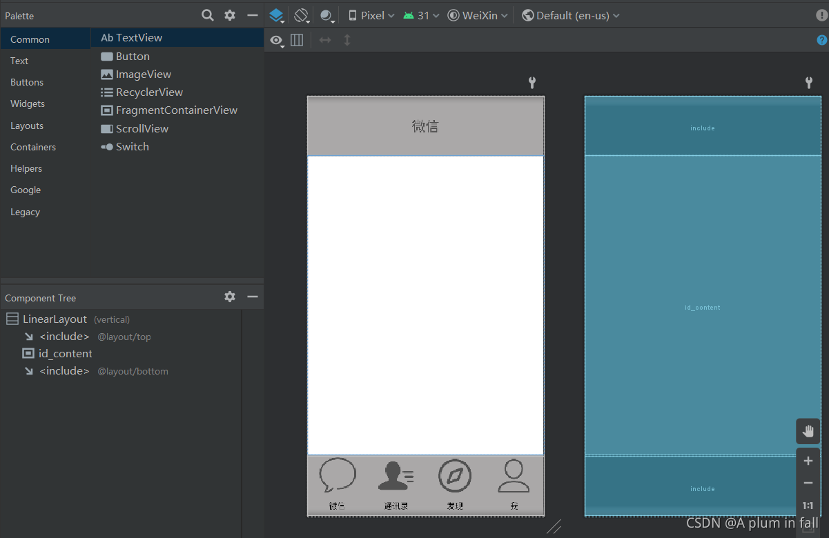Pick Button widget from the palette

pos(177,56)
